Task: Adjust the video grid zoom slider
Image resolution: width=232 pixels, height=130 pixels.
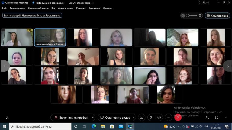Action: coord(192,16)
